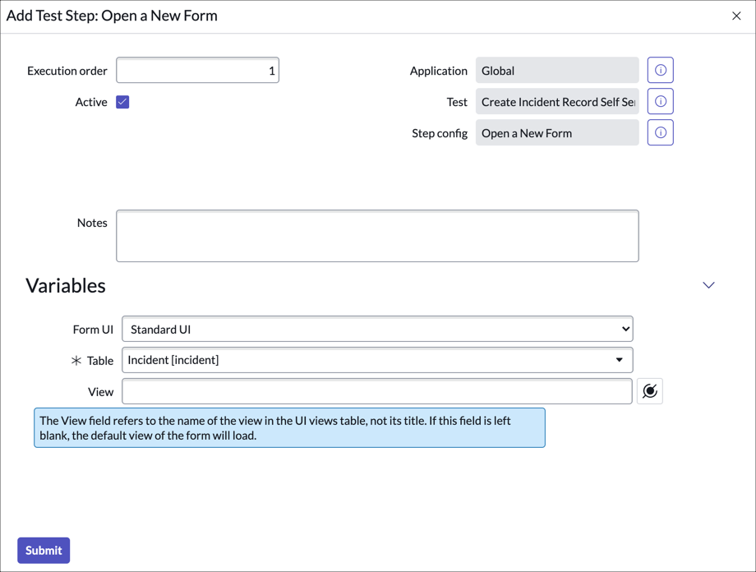Click Step config field Open a New Form
Screen dimensions: 756x572
(557, 133)
